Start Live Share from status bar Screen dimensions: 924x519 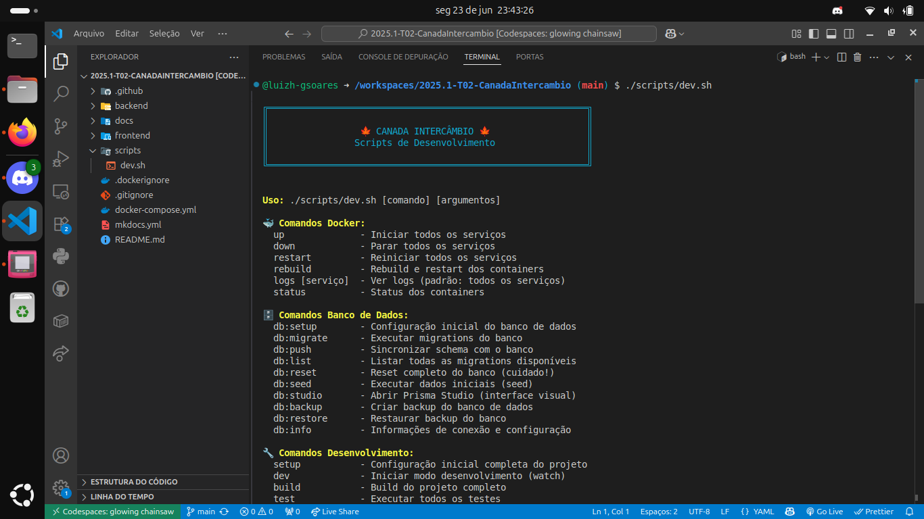(x=335, y=512)
